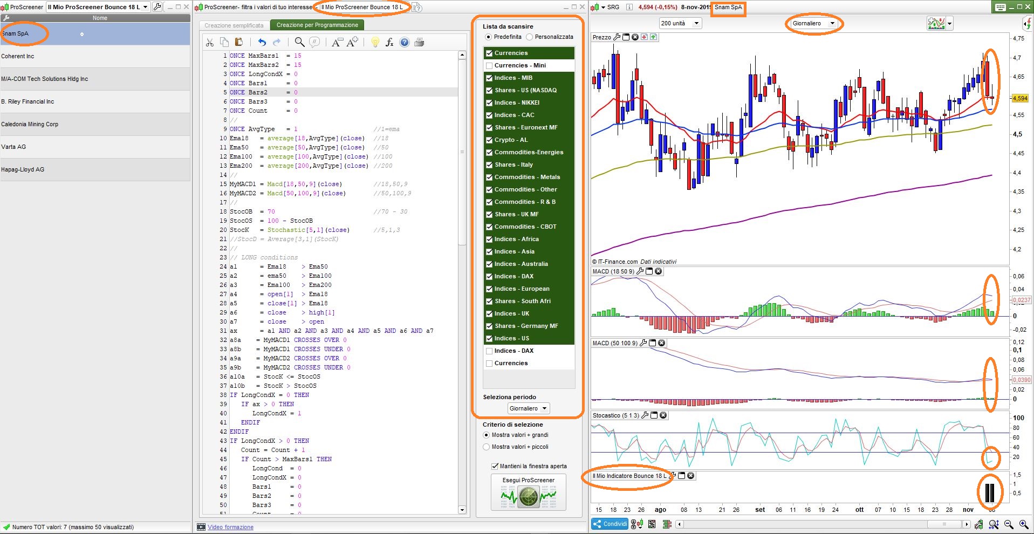
Task: Open the Video formazione link
Action: click(x=230, y=527)
